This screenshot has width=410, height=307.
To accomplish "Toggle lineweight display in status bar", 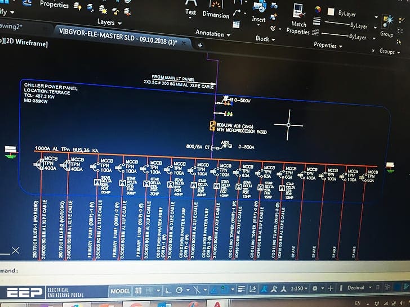I will click(242, 289).
